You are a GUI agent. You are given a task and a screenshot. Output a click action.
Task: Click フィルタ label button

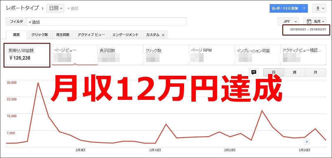[x=16, y=21]
